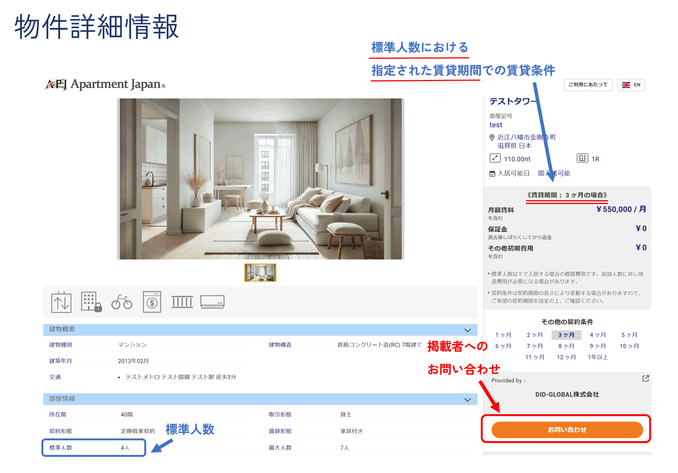This screenshot has width=678, height=473.
Task: Click the Apartment Japan logo
Action: (x=105, y=84)
